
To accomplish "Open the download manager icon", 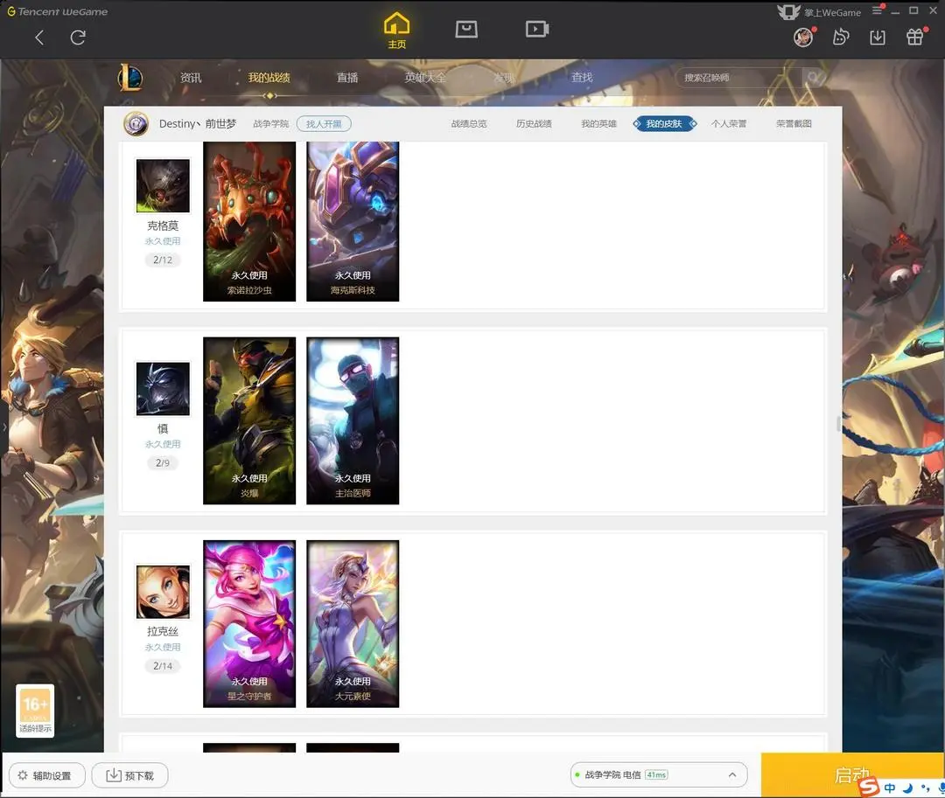I will pyautogui.click(x=878, y=38).
